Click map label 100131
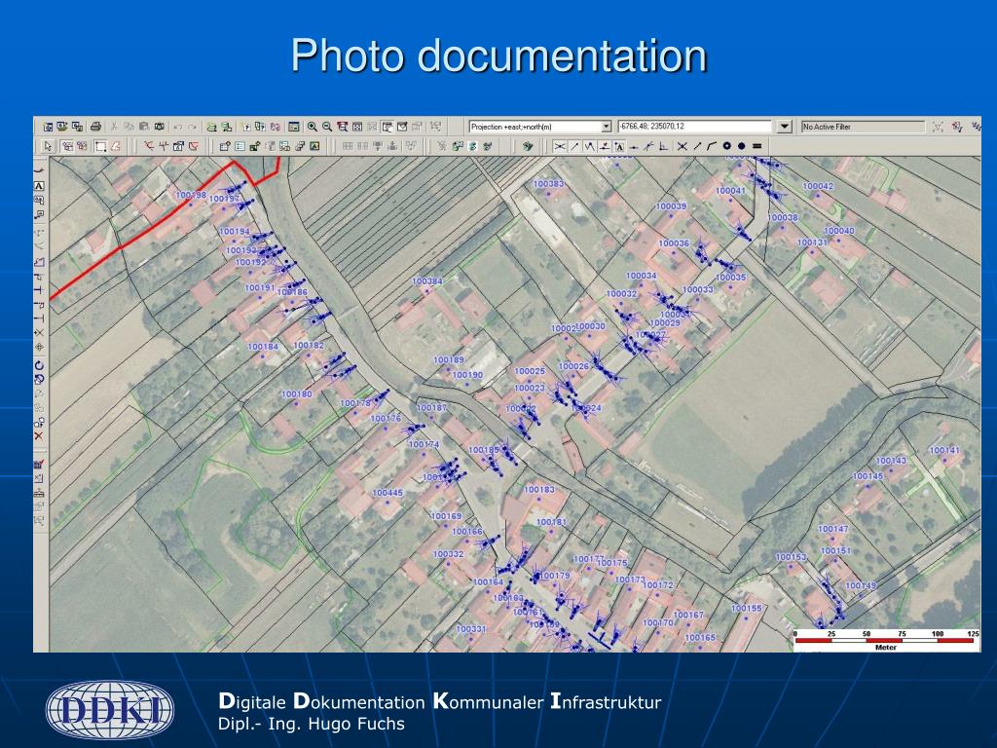The image size is (997, 748). 812,243
